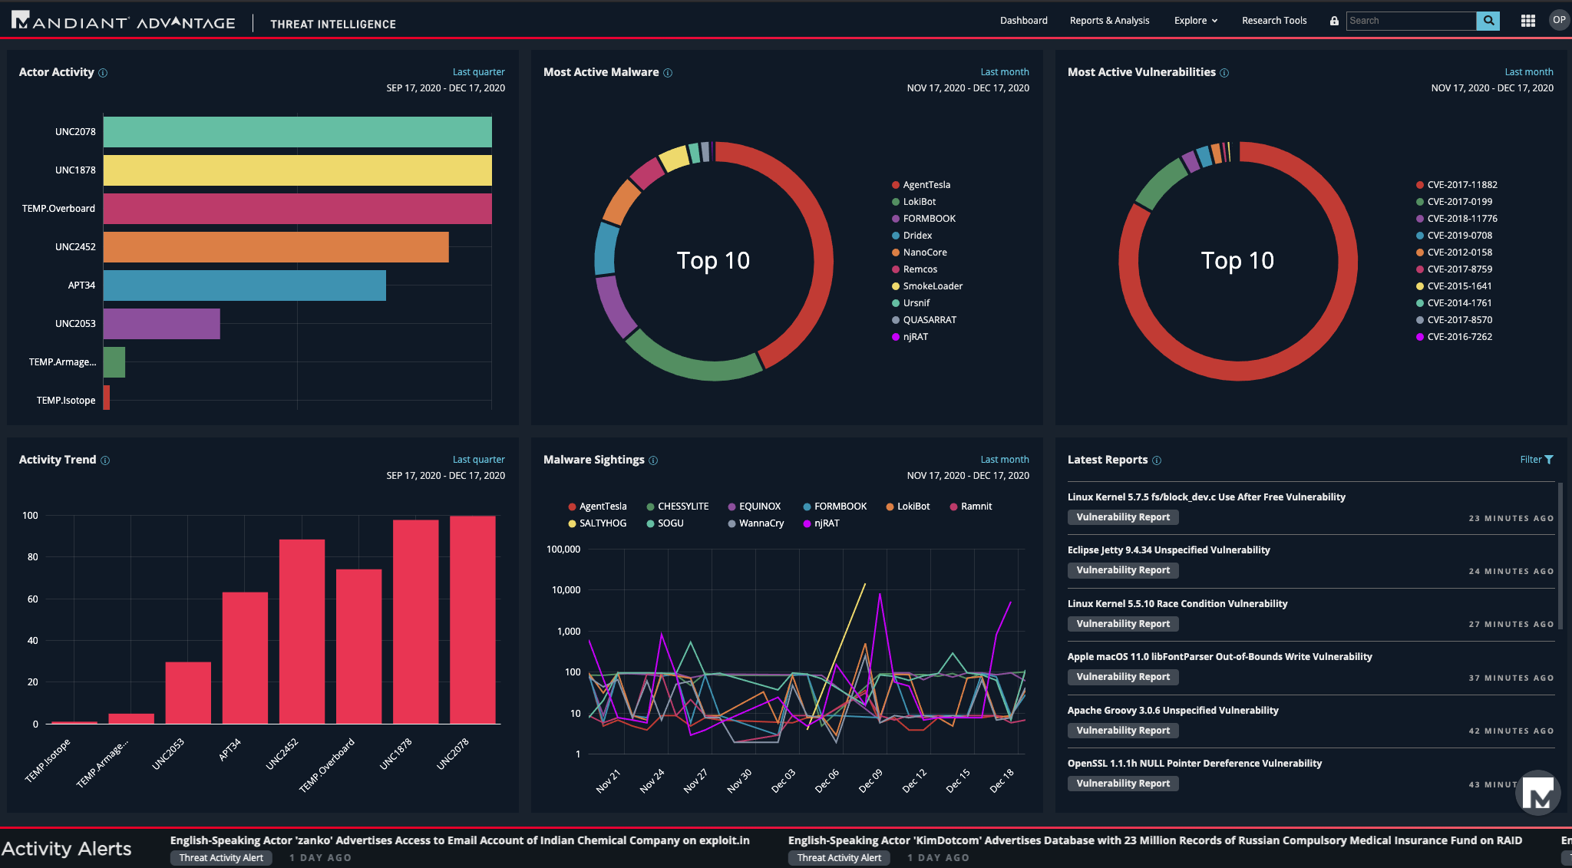Toggle CVE-2016-7262 legend entry
This screenshot has height=868, width=1572.
coord(1454,337)
